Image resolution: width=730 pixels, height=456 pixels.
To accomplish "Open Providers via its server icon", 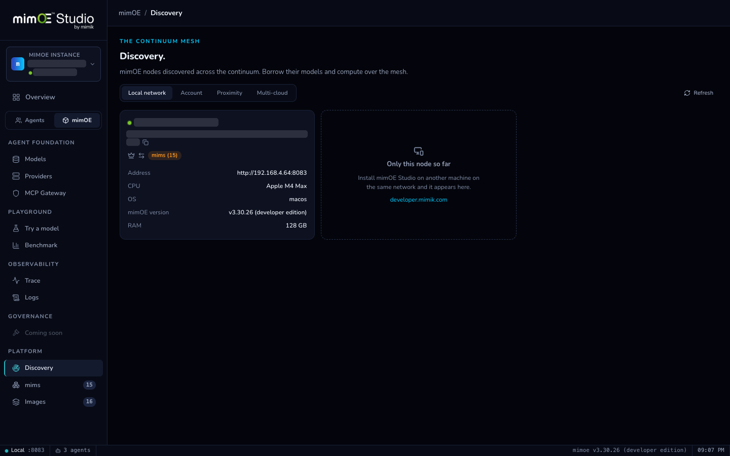I will coord(16,176).
